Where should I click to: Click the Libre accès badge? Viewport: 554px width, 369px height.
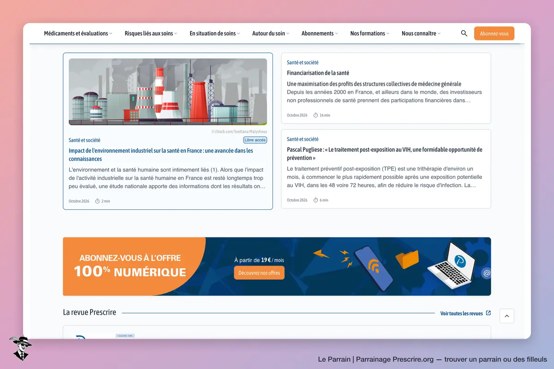[x=255, y=140]
